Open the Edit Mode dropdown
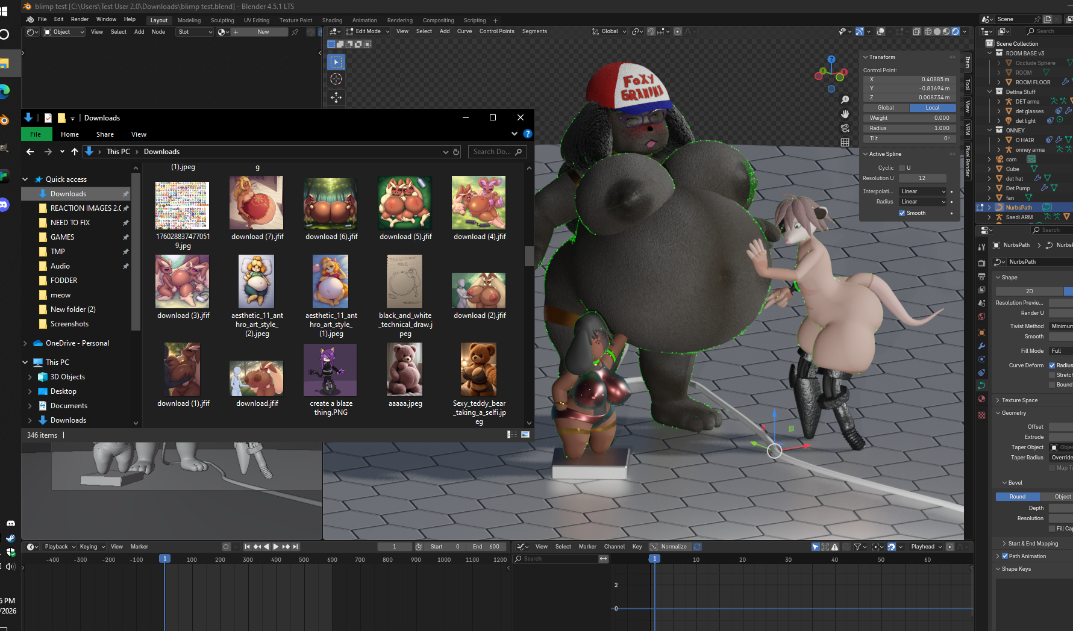The width and height of the screenshot is (1073, 631). [x=368, y=31]
